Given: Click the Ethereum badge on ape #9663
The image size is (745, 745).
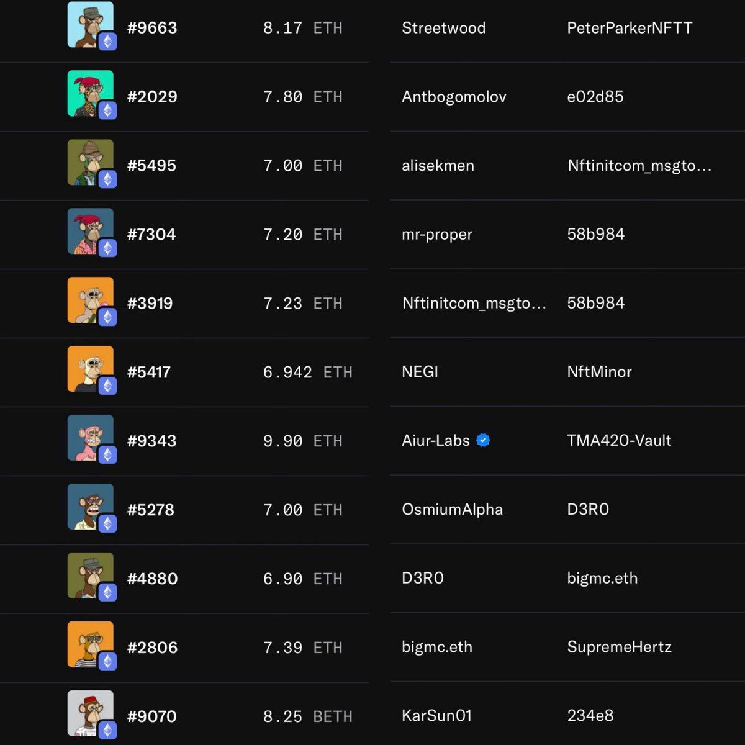Looking at the screenshot, I should coord(107,42).
